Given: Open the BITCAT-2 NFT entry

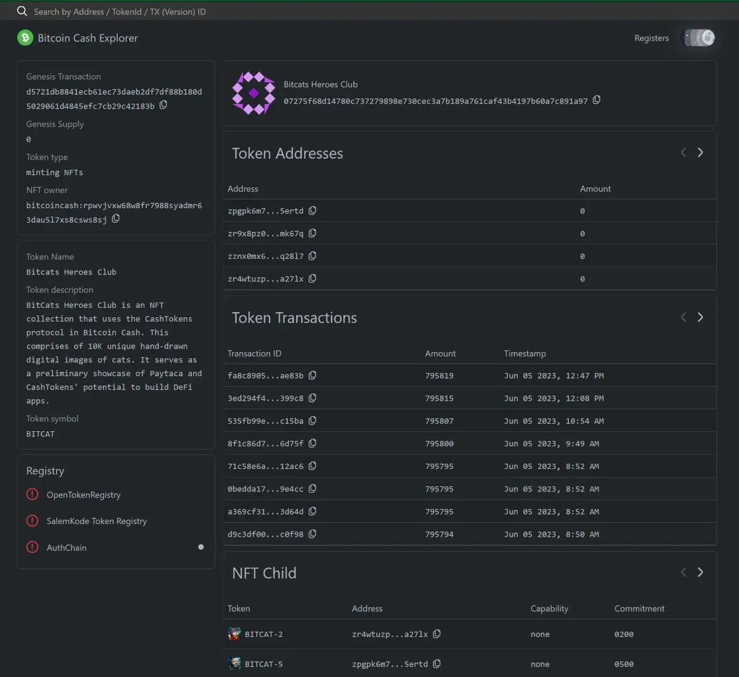Looking at the screenshot, I should (x=263, y=634).
